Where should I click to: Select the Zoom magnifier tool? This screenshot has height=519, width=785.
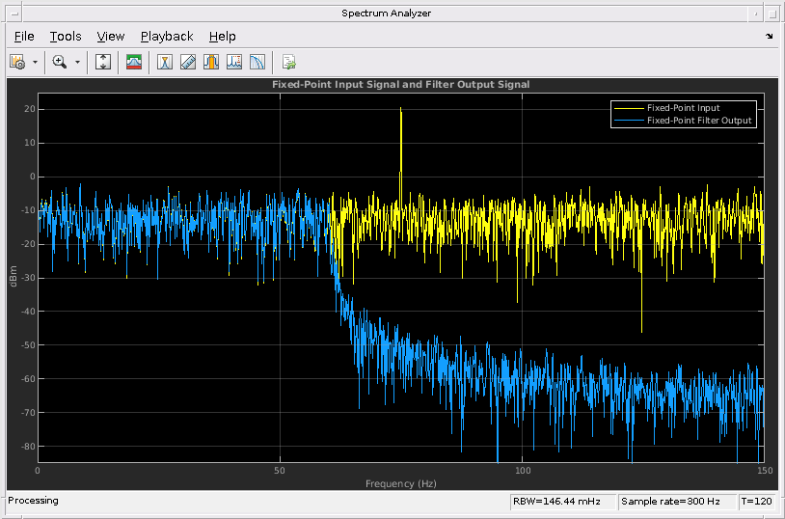60,62
